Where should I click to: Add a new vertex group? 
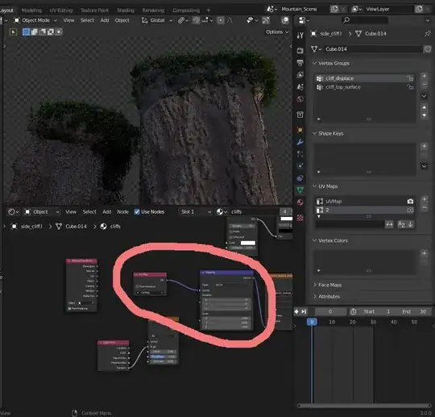click(425, 76)
